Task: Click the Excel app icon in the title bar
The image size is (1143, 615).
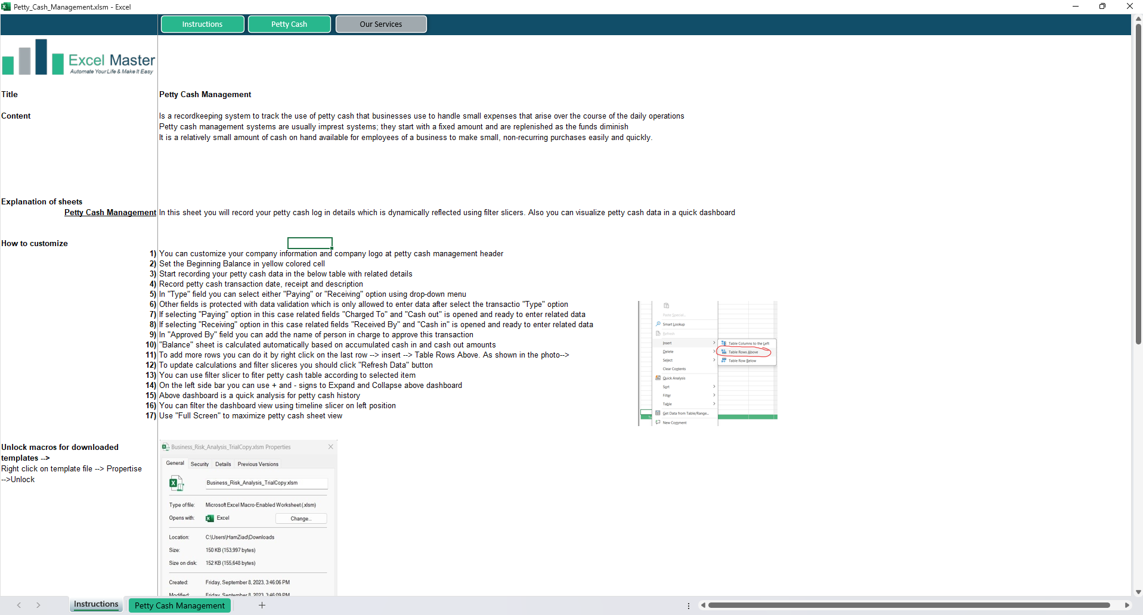Action: tap(6, 7)
